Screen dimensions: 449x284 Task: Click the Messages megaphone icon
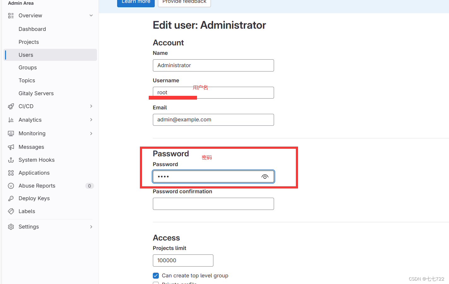click(11, 147)
